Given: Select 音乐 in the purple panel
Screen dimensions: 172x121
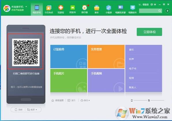Looking at the screenshot, I should [131, 50].
